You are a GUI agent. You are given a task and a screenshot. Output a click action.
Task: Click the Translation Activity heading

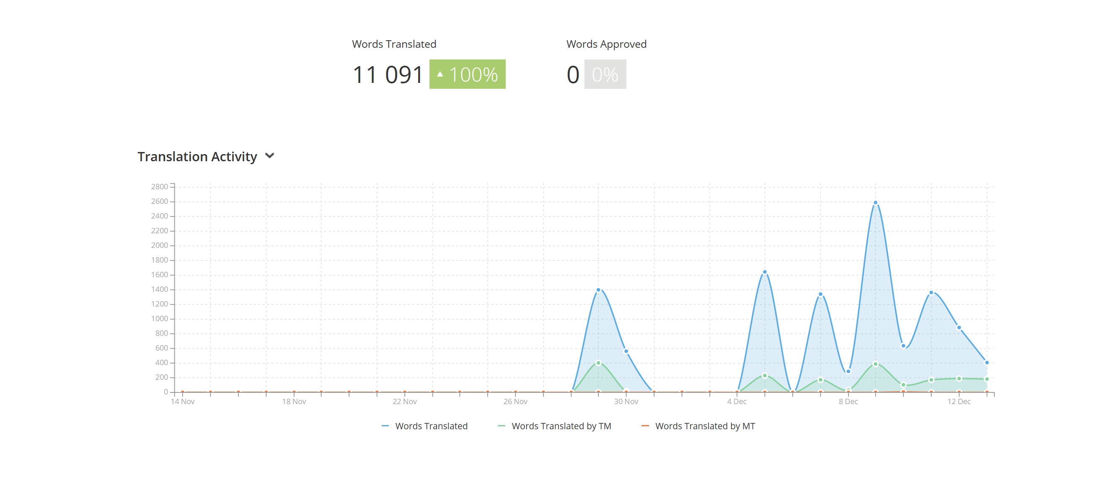click(197, 157)
